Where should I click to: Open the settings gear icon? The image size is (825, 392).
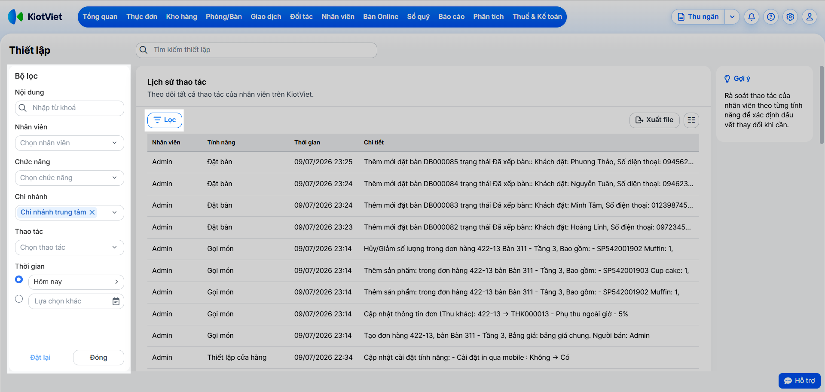pyautogui.click(x=790, y=17)
